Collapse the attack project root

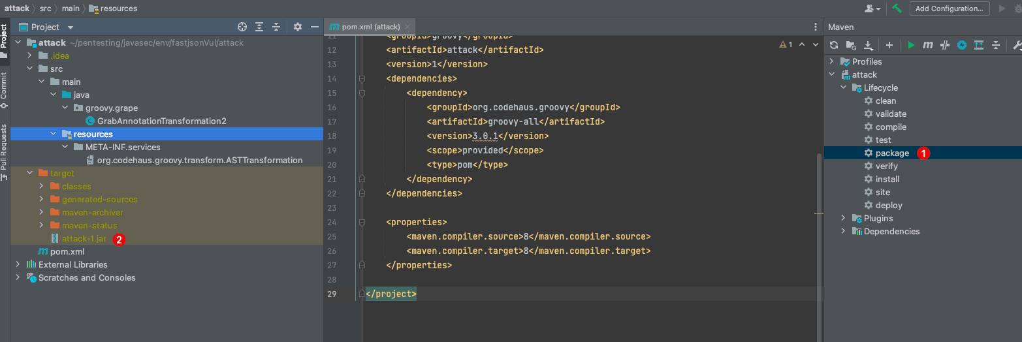[x=18, y=42]
